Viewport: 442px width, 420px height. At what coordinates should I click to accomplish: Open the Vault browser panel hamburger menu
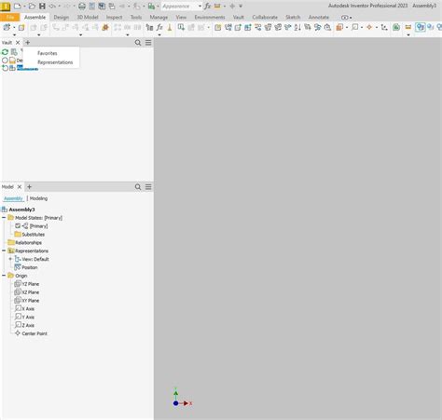148,43
